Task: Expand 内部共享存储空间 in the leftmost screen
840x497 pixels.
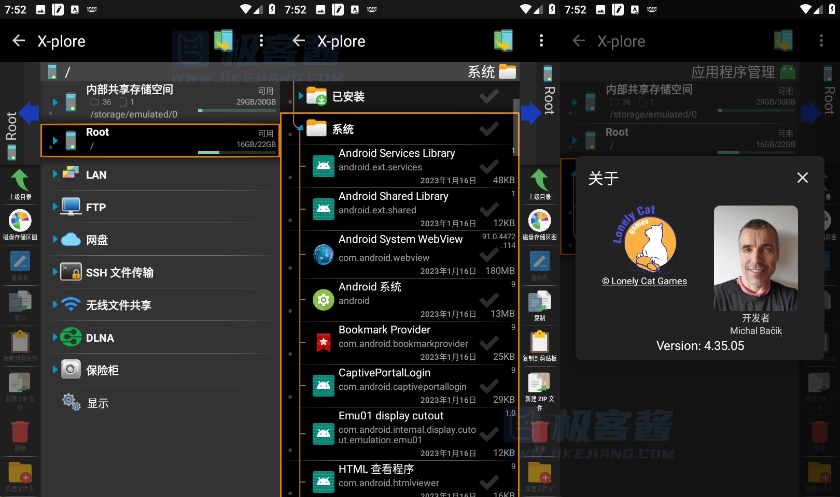Action: [x=55, y=102]
